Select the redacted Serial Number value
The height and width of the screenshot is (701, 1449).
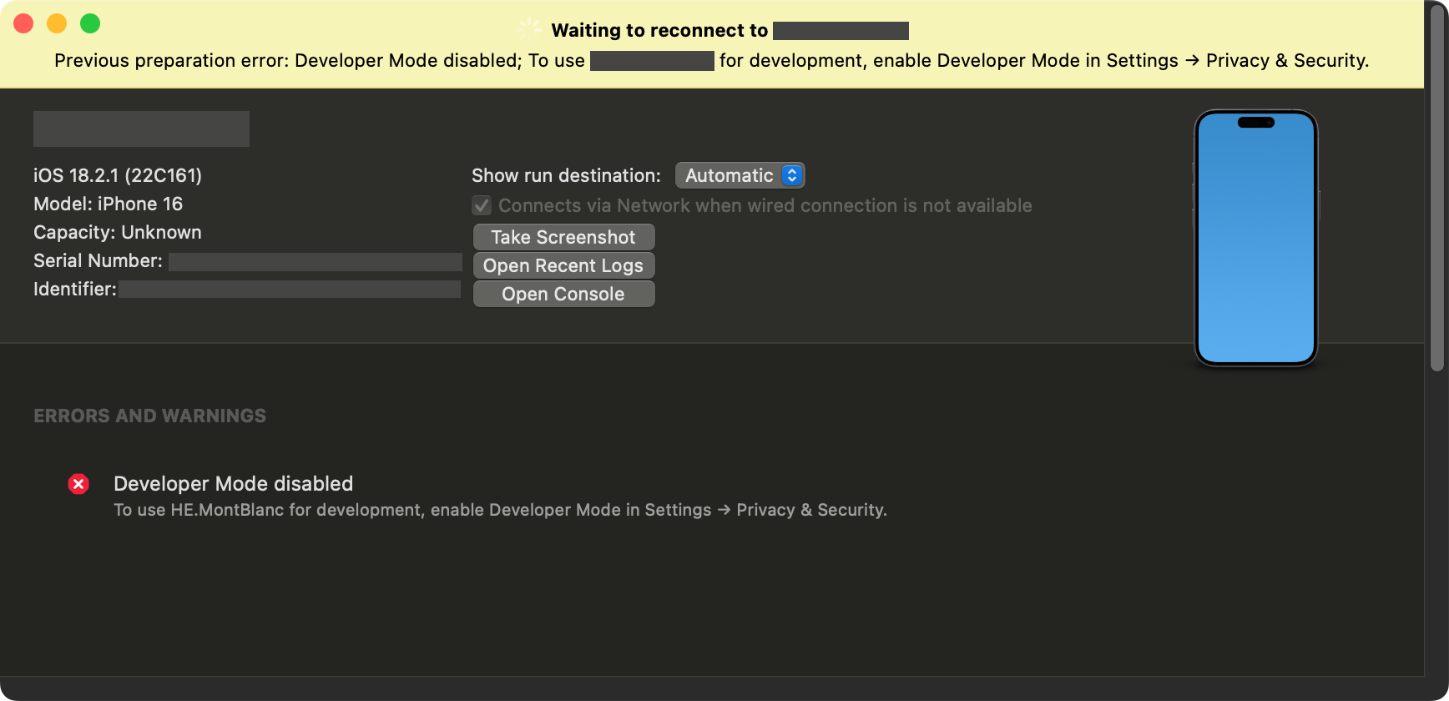click(315, 261)
